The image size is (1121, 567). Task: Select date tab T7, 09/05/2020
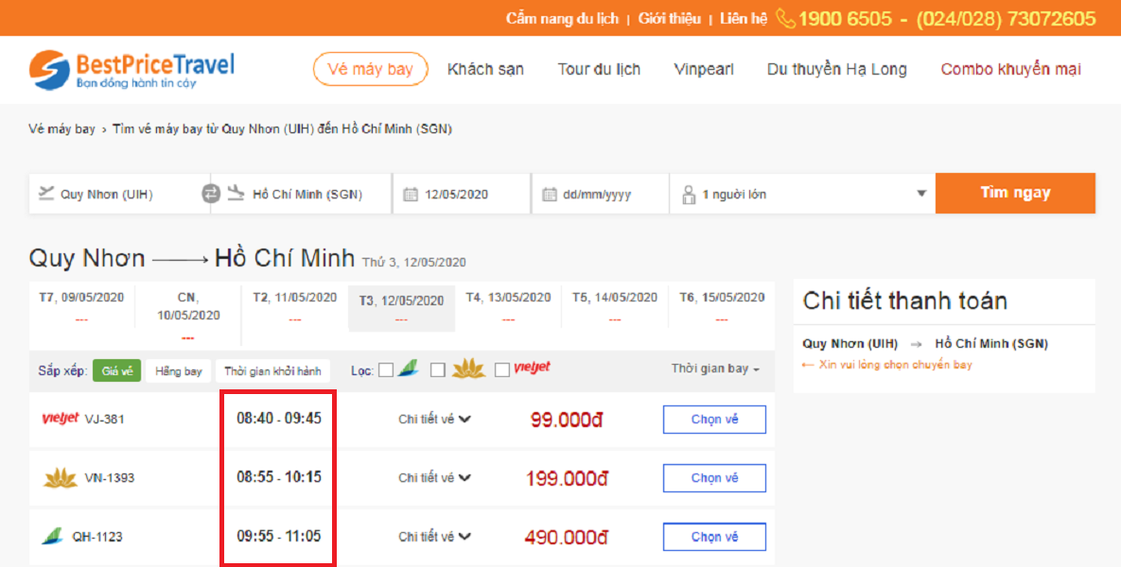pyautogui.click(x=81, y=307)
